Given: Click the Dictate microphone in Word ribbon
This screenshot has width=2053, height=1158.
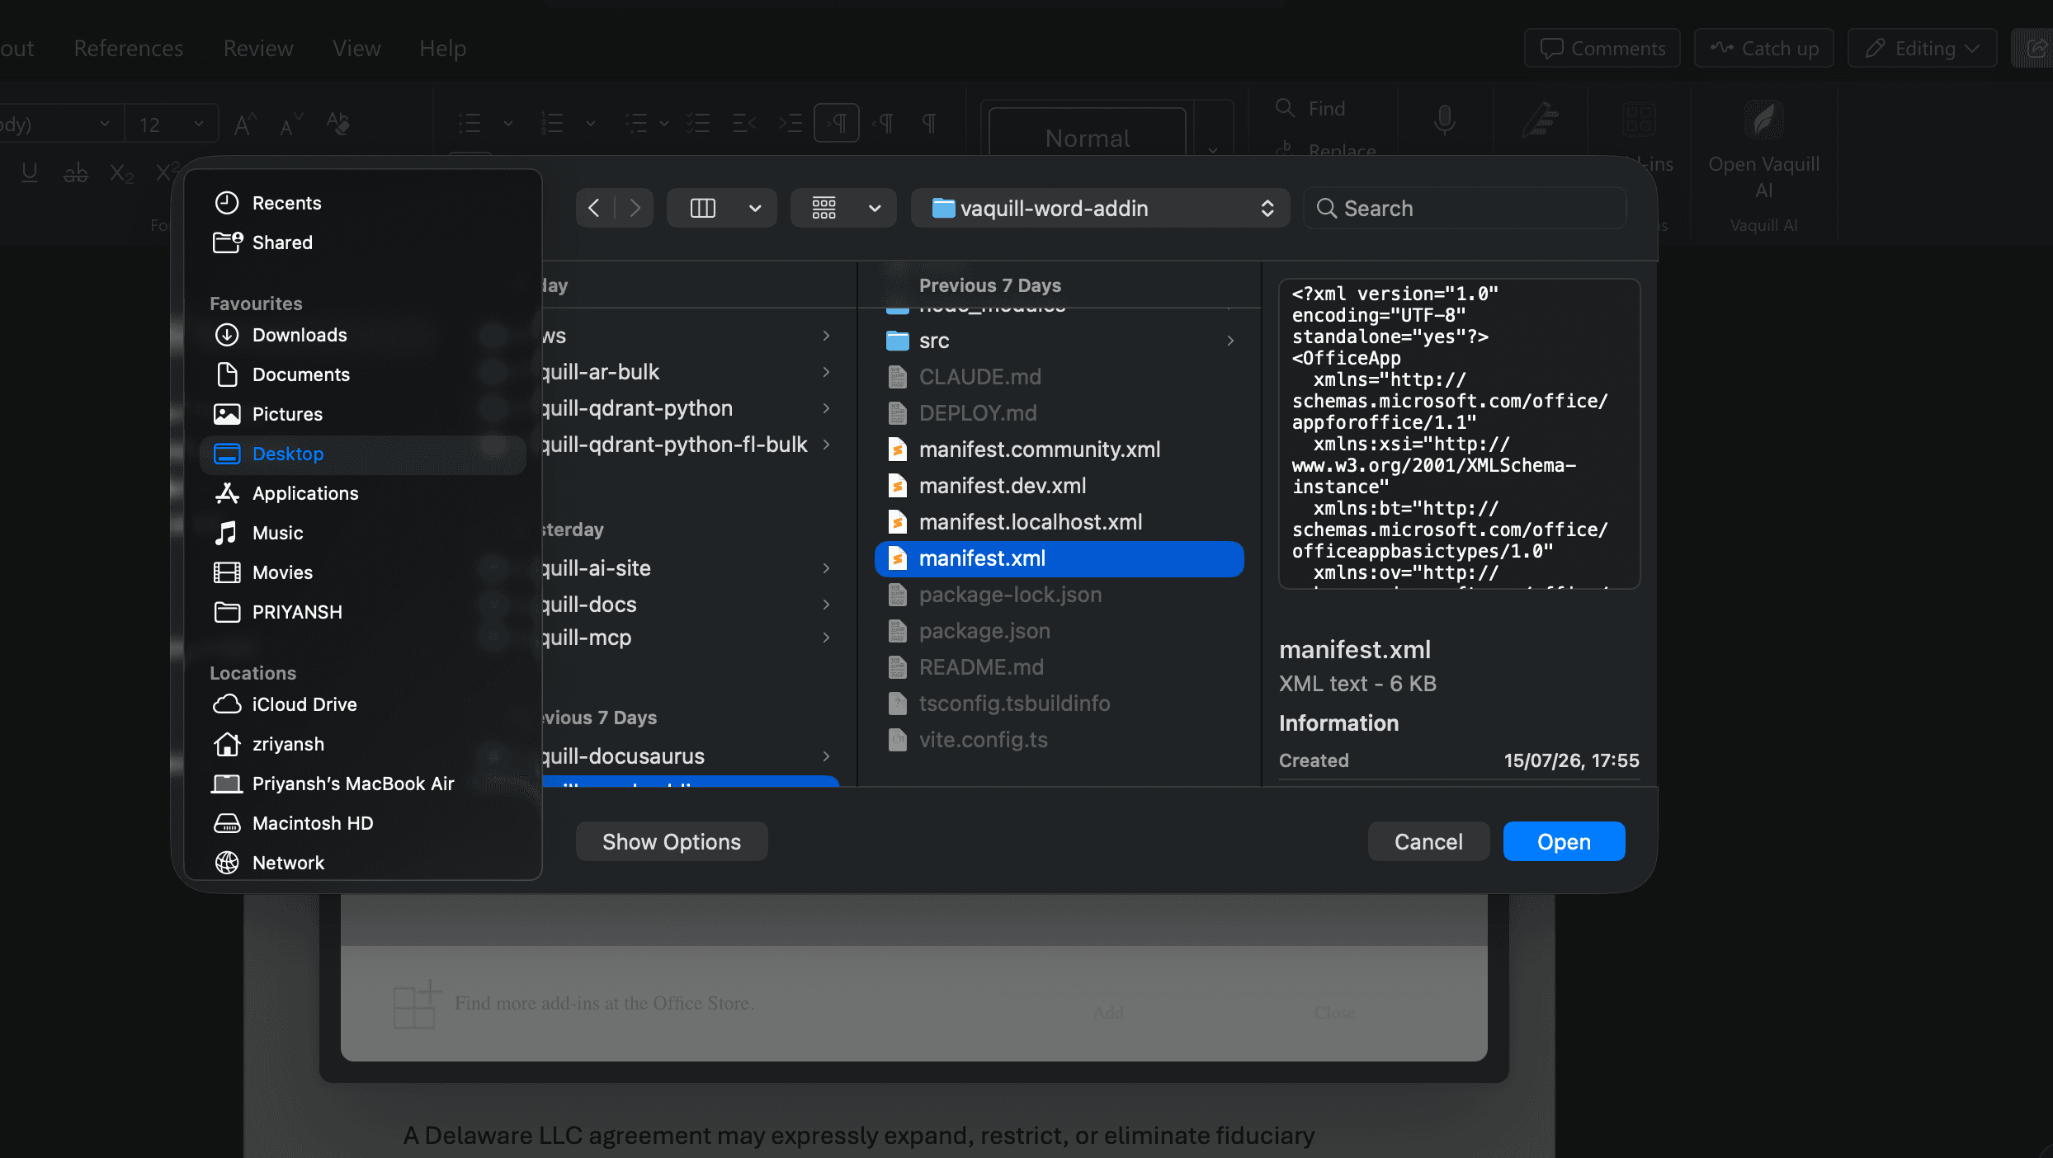Looking at the screenshot, I should 1444,120.
